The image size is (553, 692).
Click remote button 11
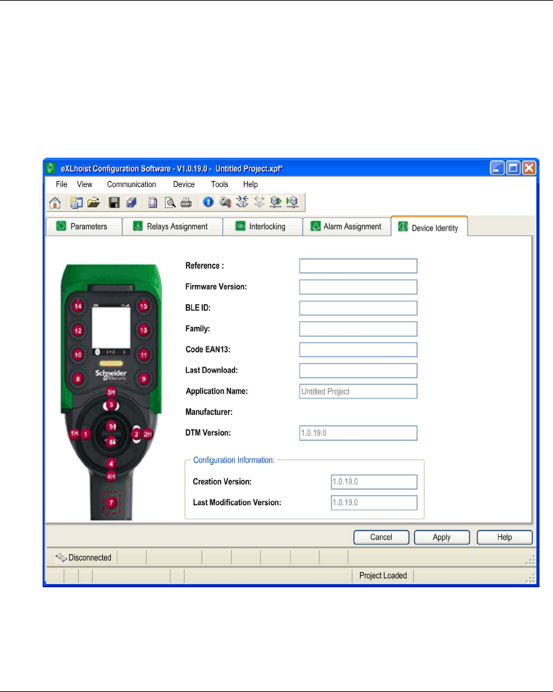click(143, 355)
